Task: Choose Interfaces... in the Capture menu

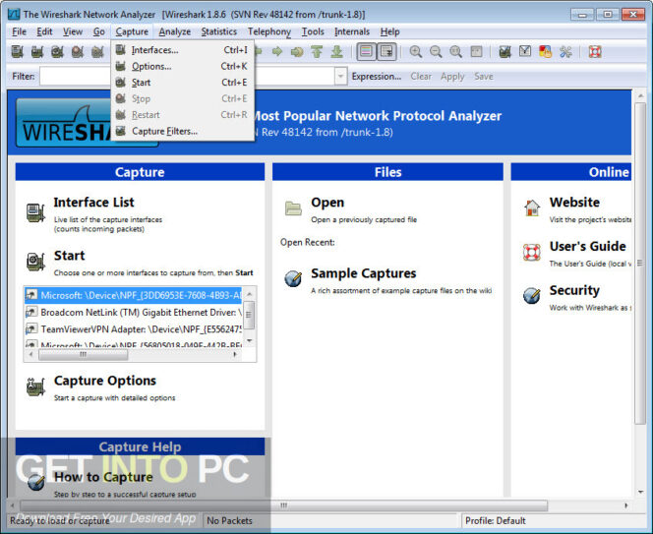Action: click(x=182, y=50)
